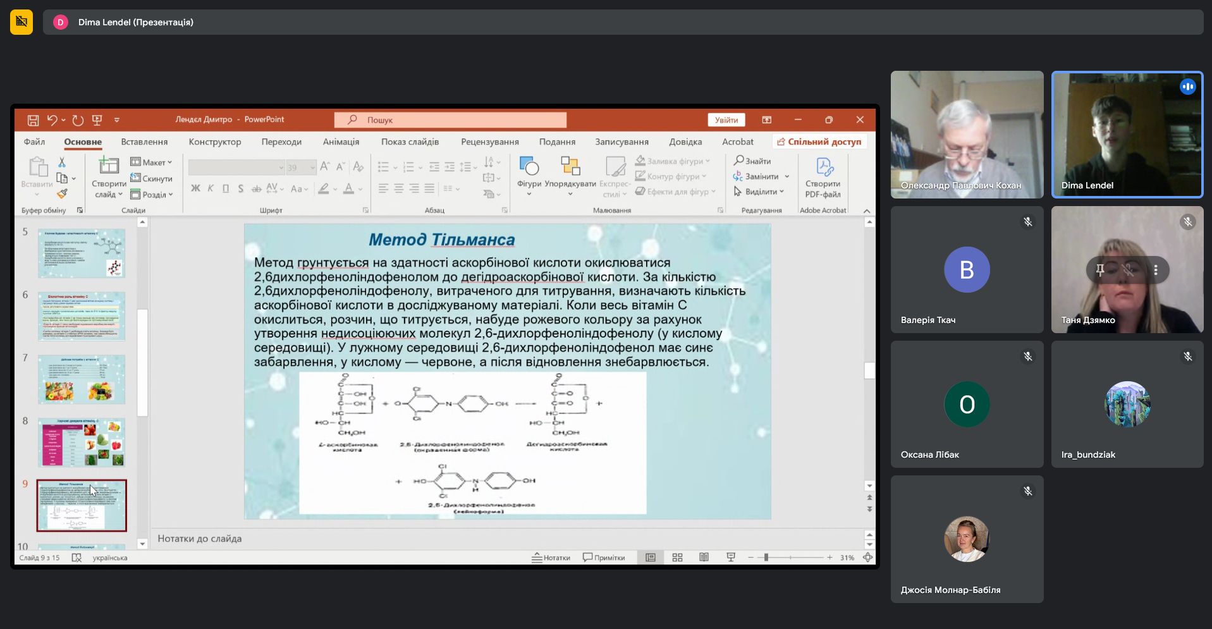
Task: Open the Файл menu
Action: (34, 142)
